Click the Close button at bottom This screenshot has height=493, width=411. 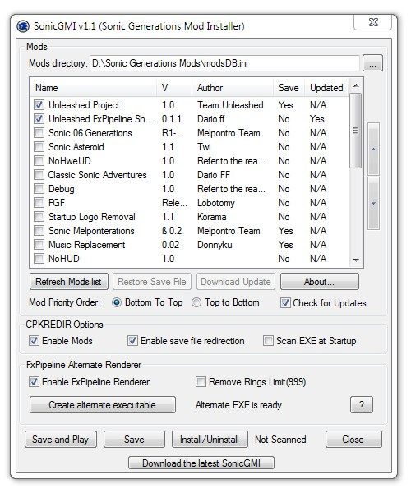click(353, 440)
